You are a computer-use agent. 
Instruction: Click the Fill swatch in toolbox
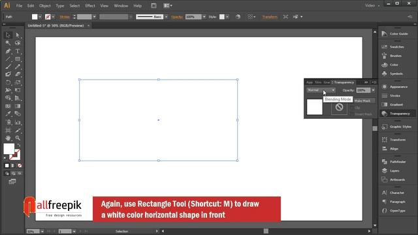(x=8, y=149)
